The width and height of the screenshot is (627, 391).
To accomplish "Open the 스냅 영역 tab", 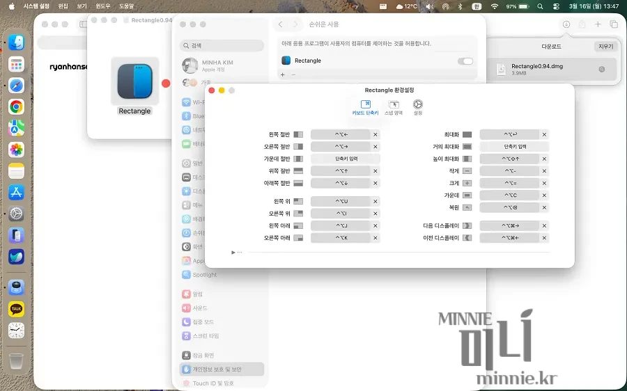I will (x=394, y=108).
